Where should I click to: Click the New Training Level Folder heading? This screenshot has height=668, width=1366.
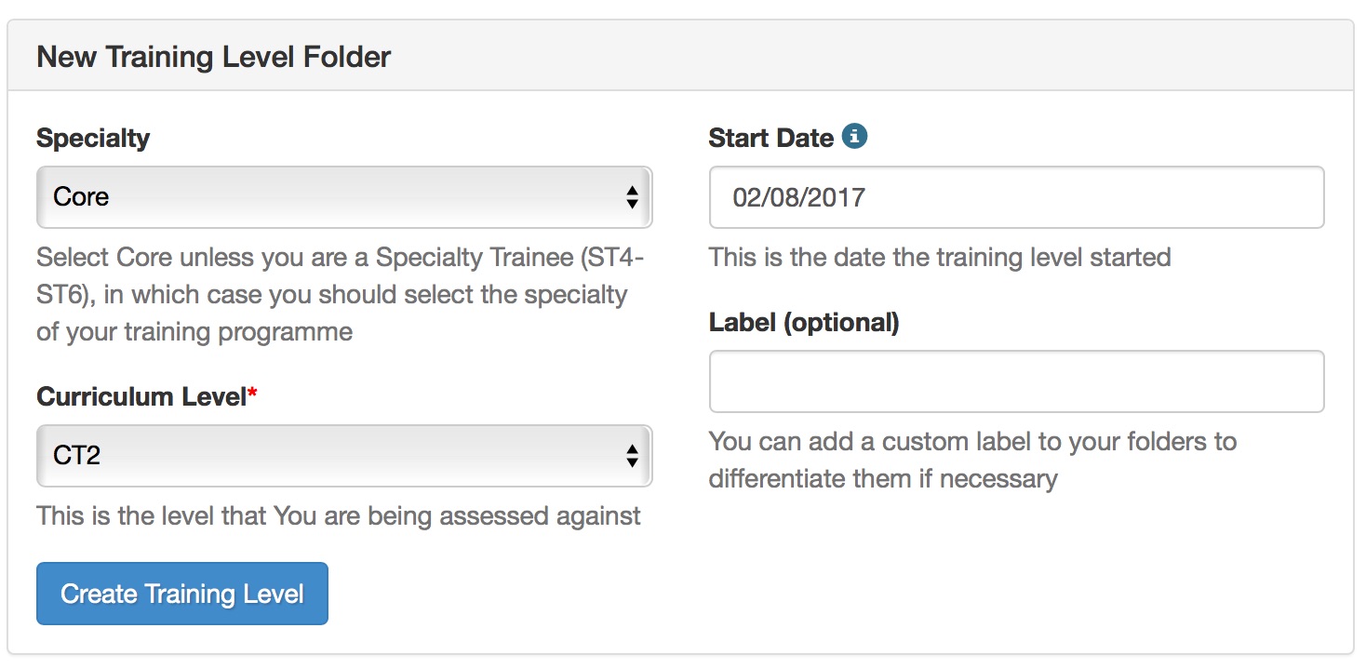[x=213, y=57]
